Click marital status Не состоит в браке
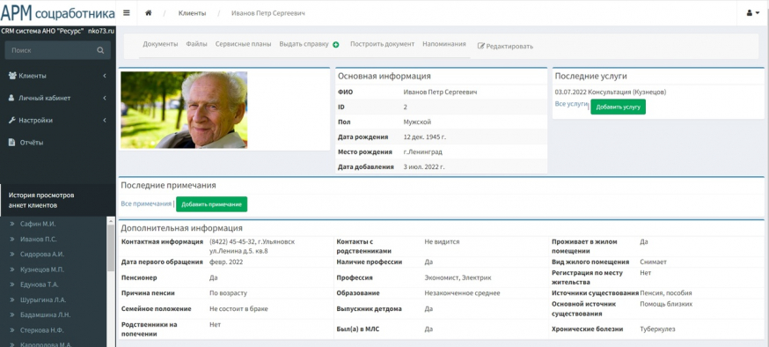The height and width of the screenshot is (347, 769). pyautogui.click(x=238, y=309)
